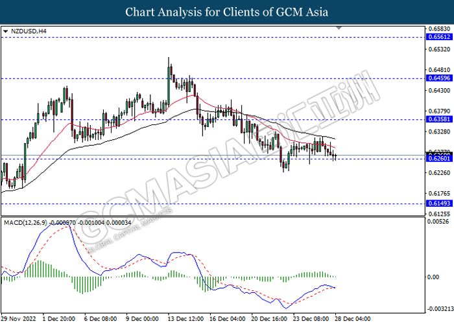Click the 28 Dec 04:00 time label

pos(352,319)
